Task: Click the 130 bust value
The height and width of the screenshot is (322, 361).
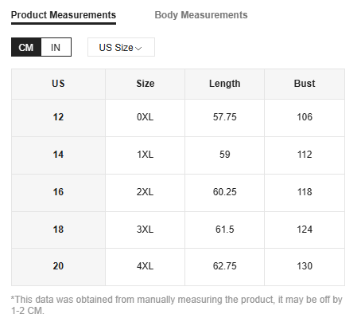Action: pyautogui.click(x=305, y=266)
